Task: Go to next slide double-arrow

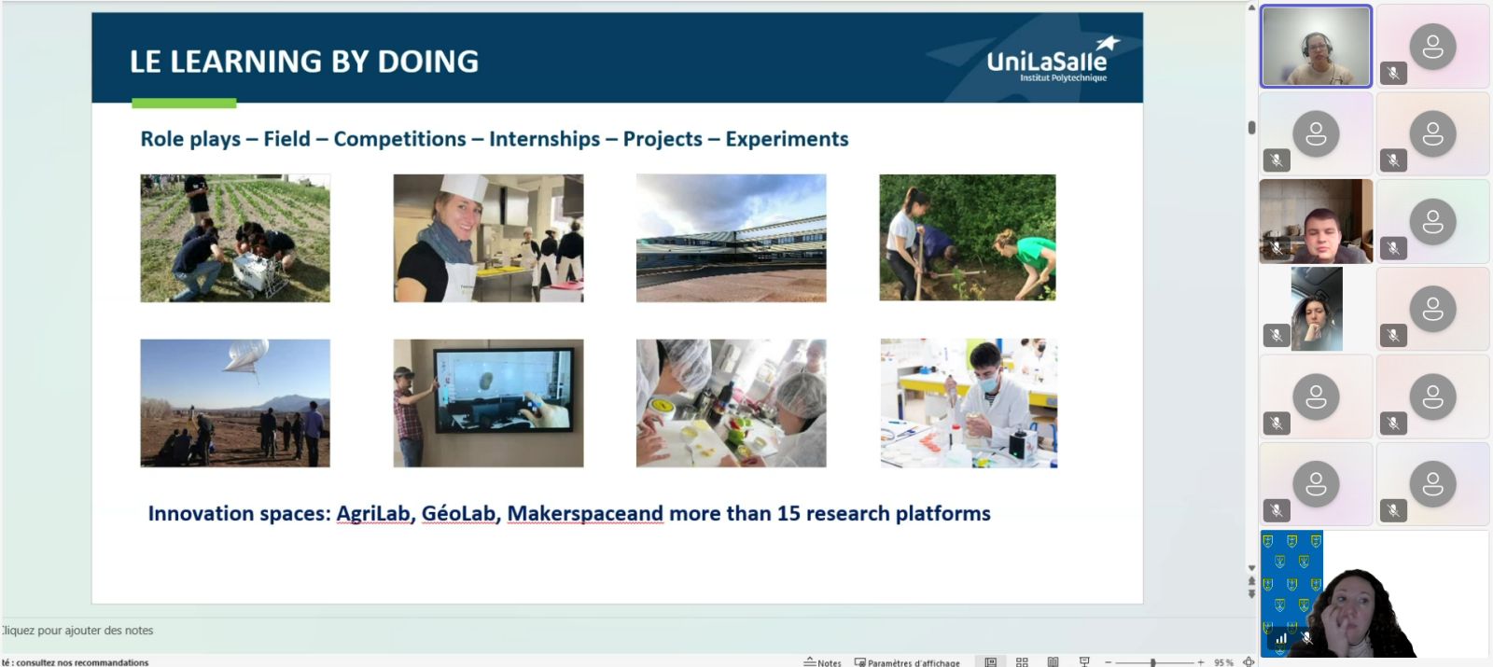Action: [x=1251, y=593]
